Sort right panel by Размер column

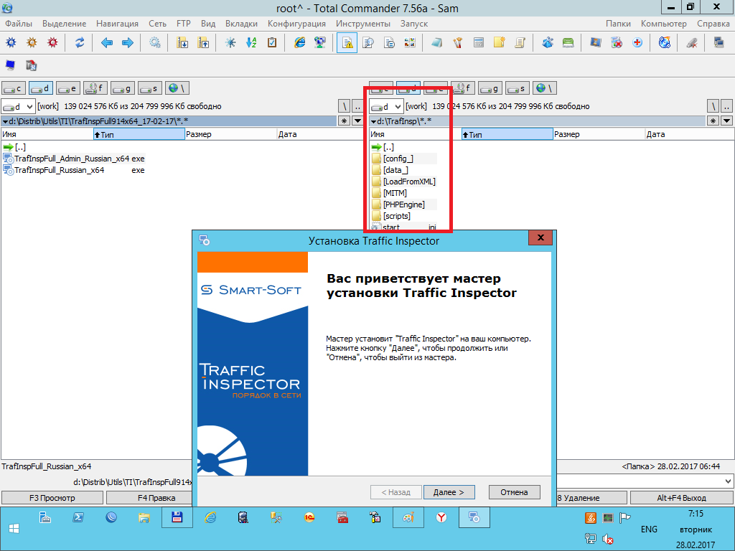pyautogui.click(x=599, y=134)
